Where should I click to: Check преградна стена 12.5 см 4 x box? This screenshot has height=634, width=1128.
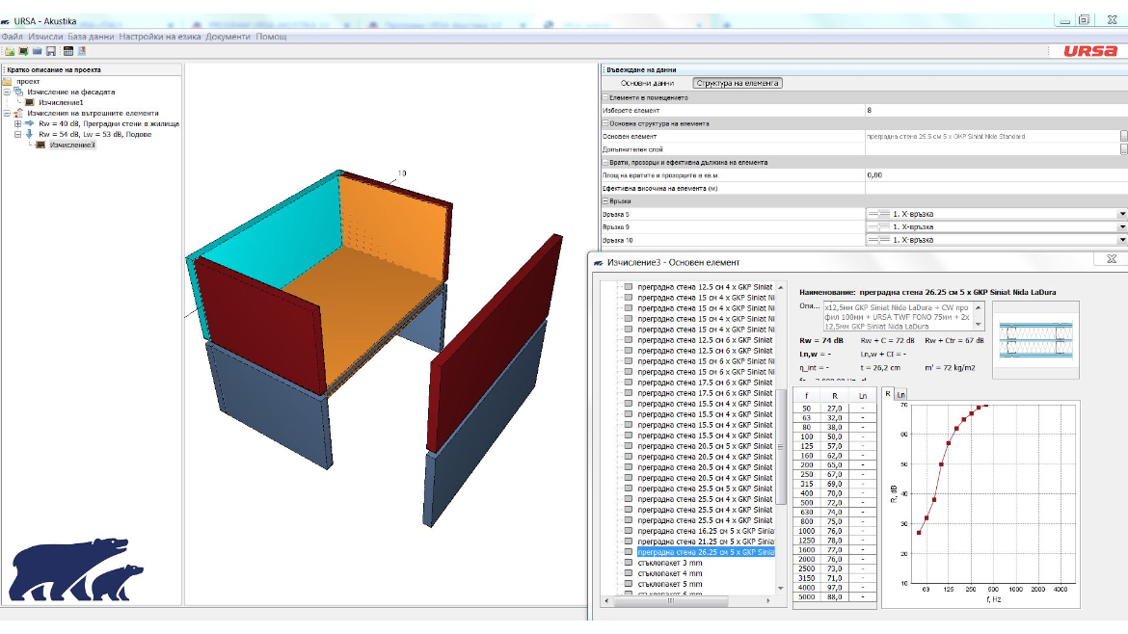[628, 287]
